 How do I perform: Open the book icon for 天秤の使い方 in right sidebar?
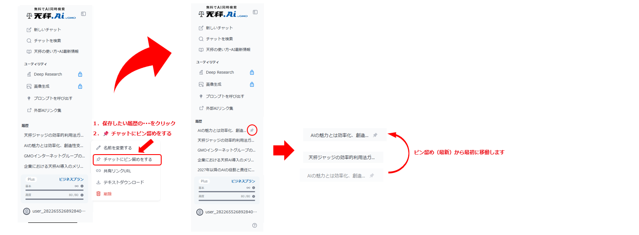[201, 49]
